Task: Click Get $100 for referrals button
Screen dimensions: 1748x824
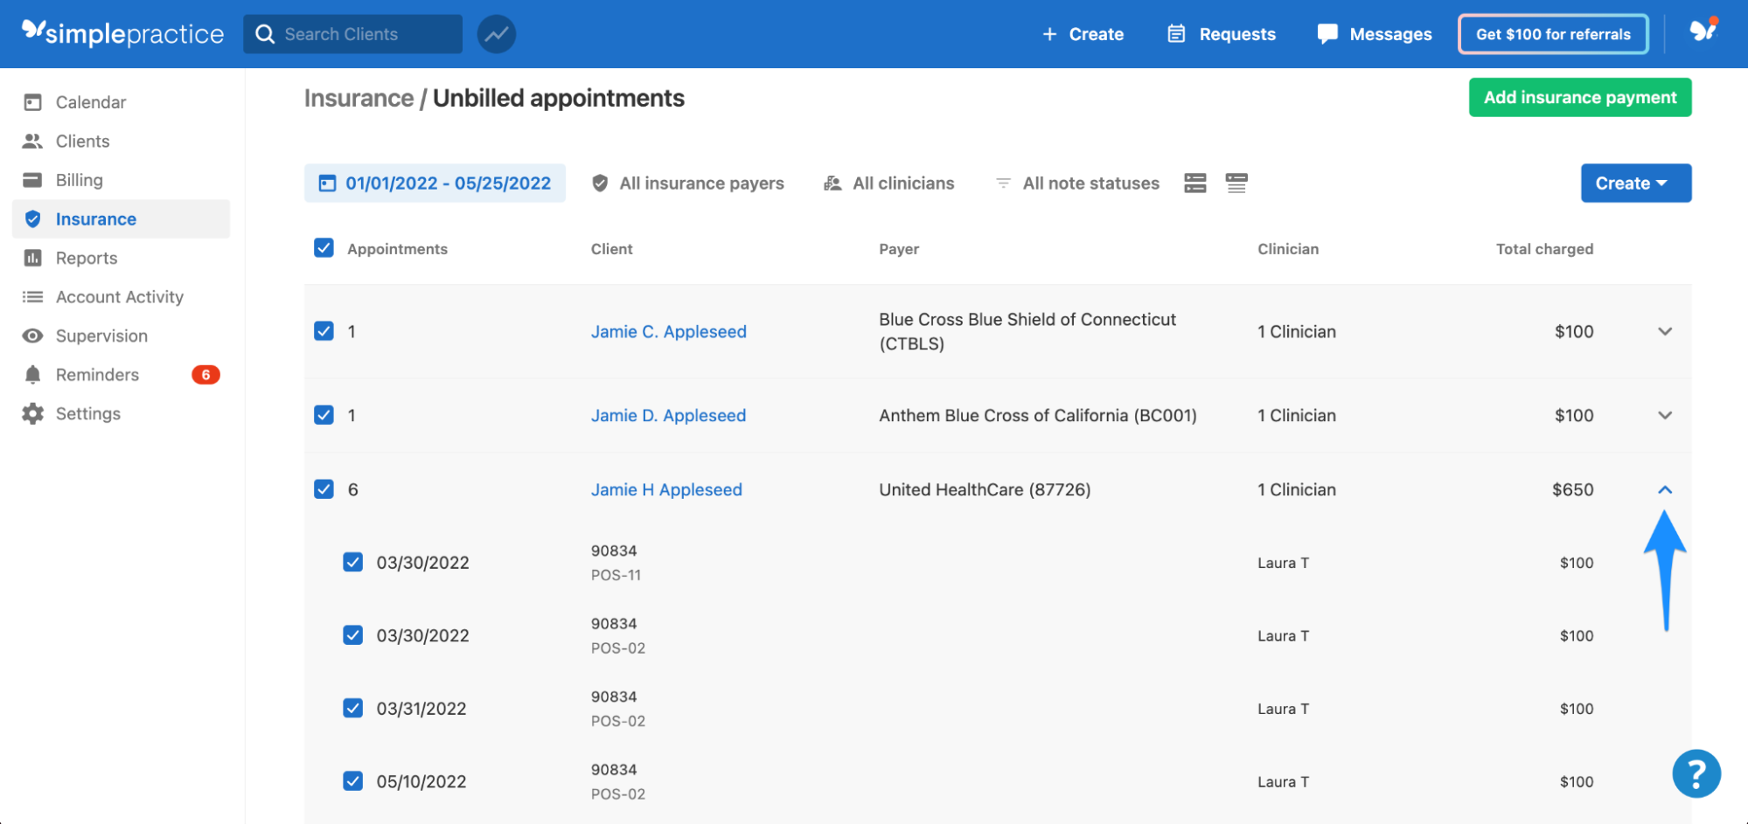Action: point(1553,34)
